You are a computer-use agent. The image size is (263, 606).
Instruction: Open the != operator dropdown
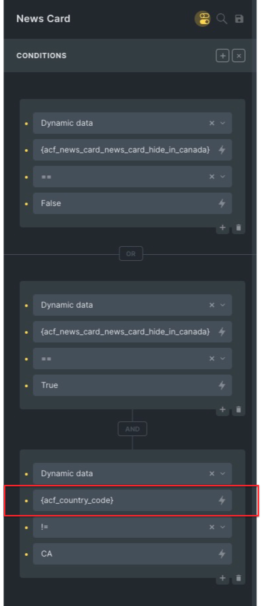coord(222,527)
